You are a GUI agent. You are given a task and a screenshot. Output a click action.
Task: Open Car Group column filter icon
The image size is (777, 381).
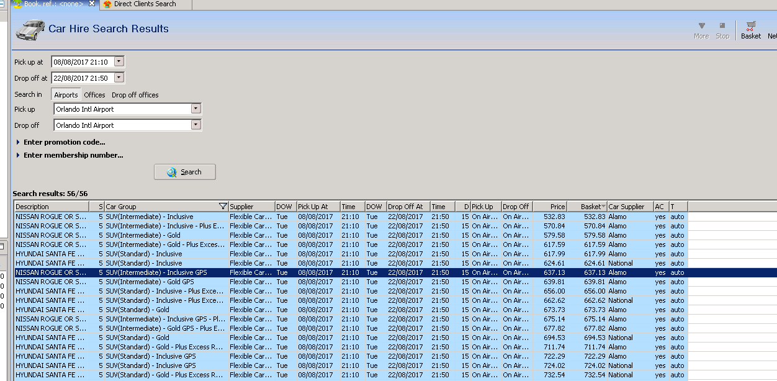223,207
